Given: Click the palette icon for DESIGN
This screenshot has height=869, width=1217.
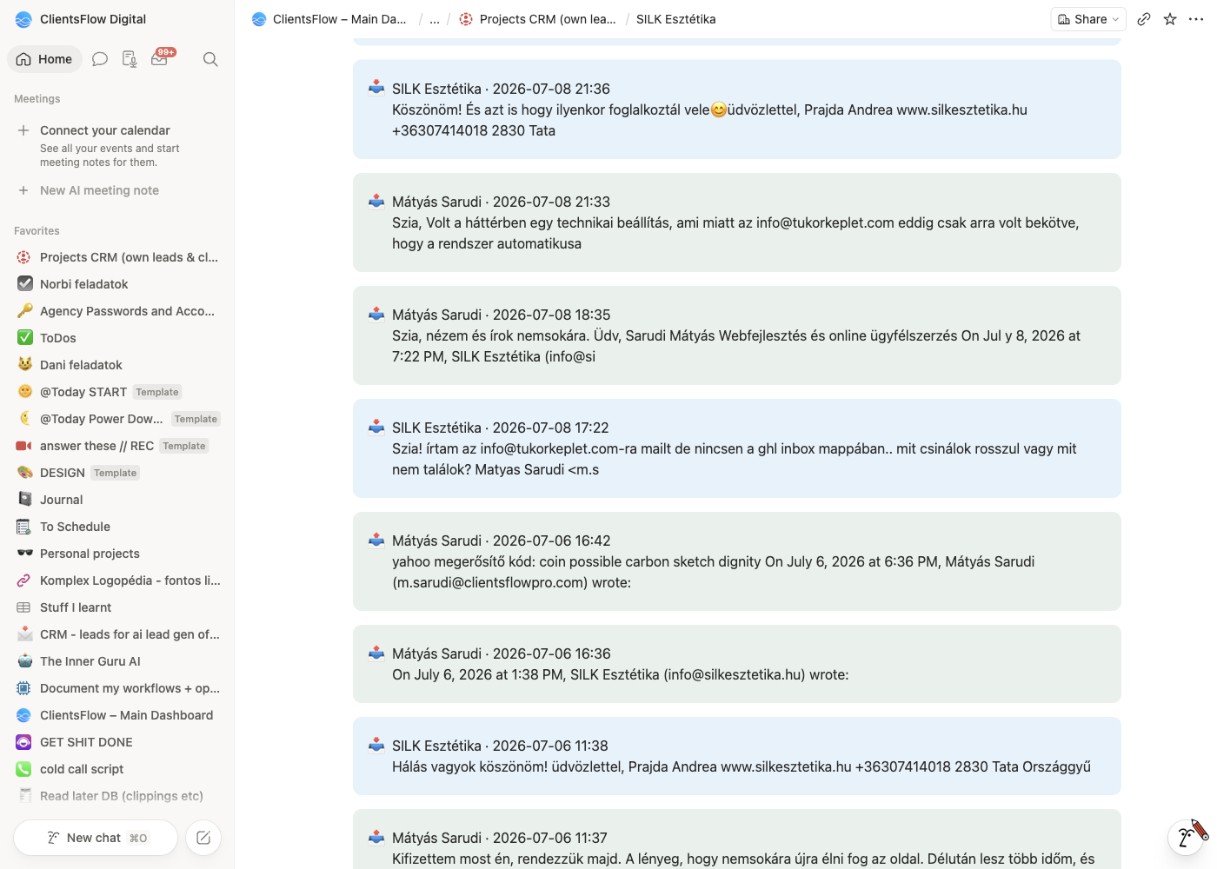Looking at the screenshot, I should [24, 473].
